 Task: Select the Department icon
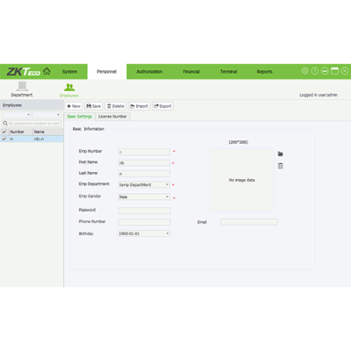(x=22, y=86)
